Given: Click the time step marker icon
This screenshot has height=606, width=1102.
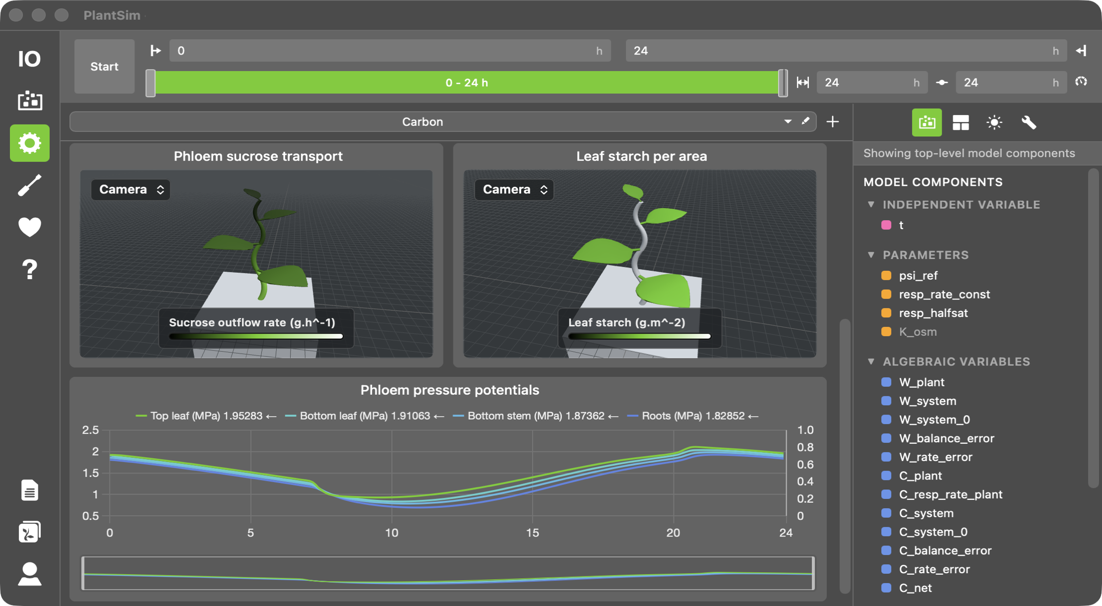Looking at the screenshot, I should click(x=942, y=82).
